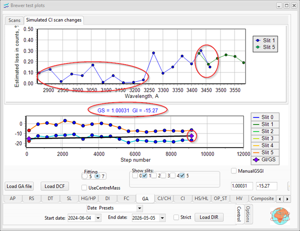300x231 pixels.
Task: Click the Start date field 2024-06-04
Action: 82,218
